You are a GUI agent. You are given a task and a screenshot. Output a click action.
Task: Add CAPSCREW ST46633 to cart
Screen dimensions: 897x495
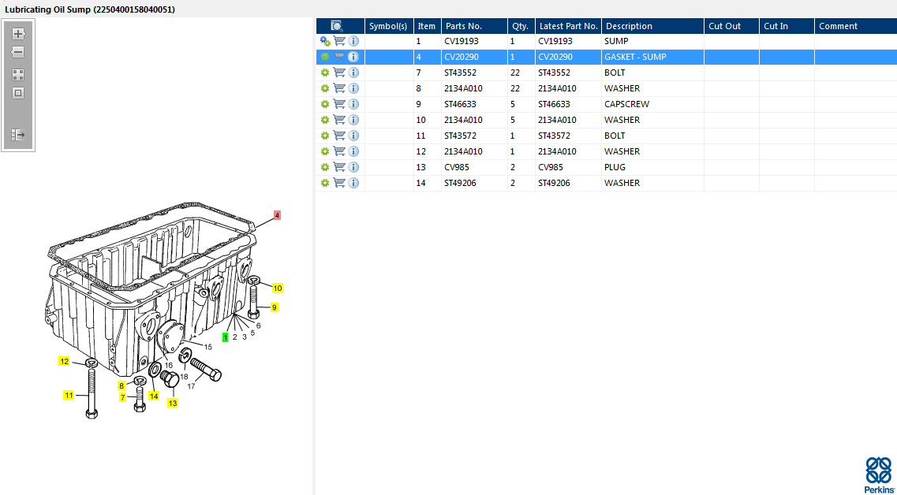click(x=339, y=104)
